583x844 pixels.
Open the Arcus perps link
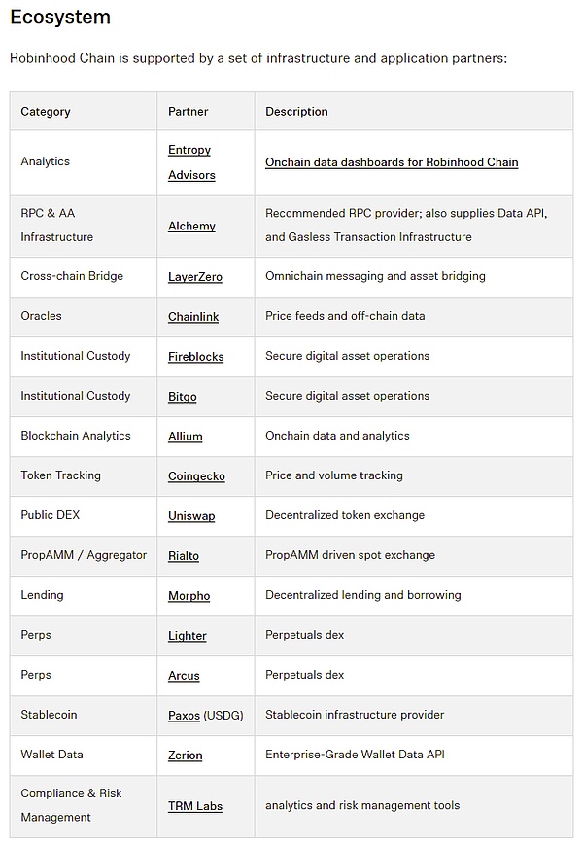tap(184, 675)
